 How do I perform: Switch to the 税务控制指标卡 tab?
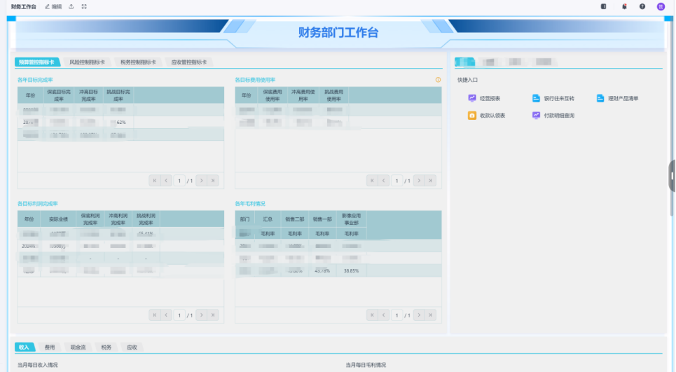tap(138, 62)
